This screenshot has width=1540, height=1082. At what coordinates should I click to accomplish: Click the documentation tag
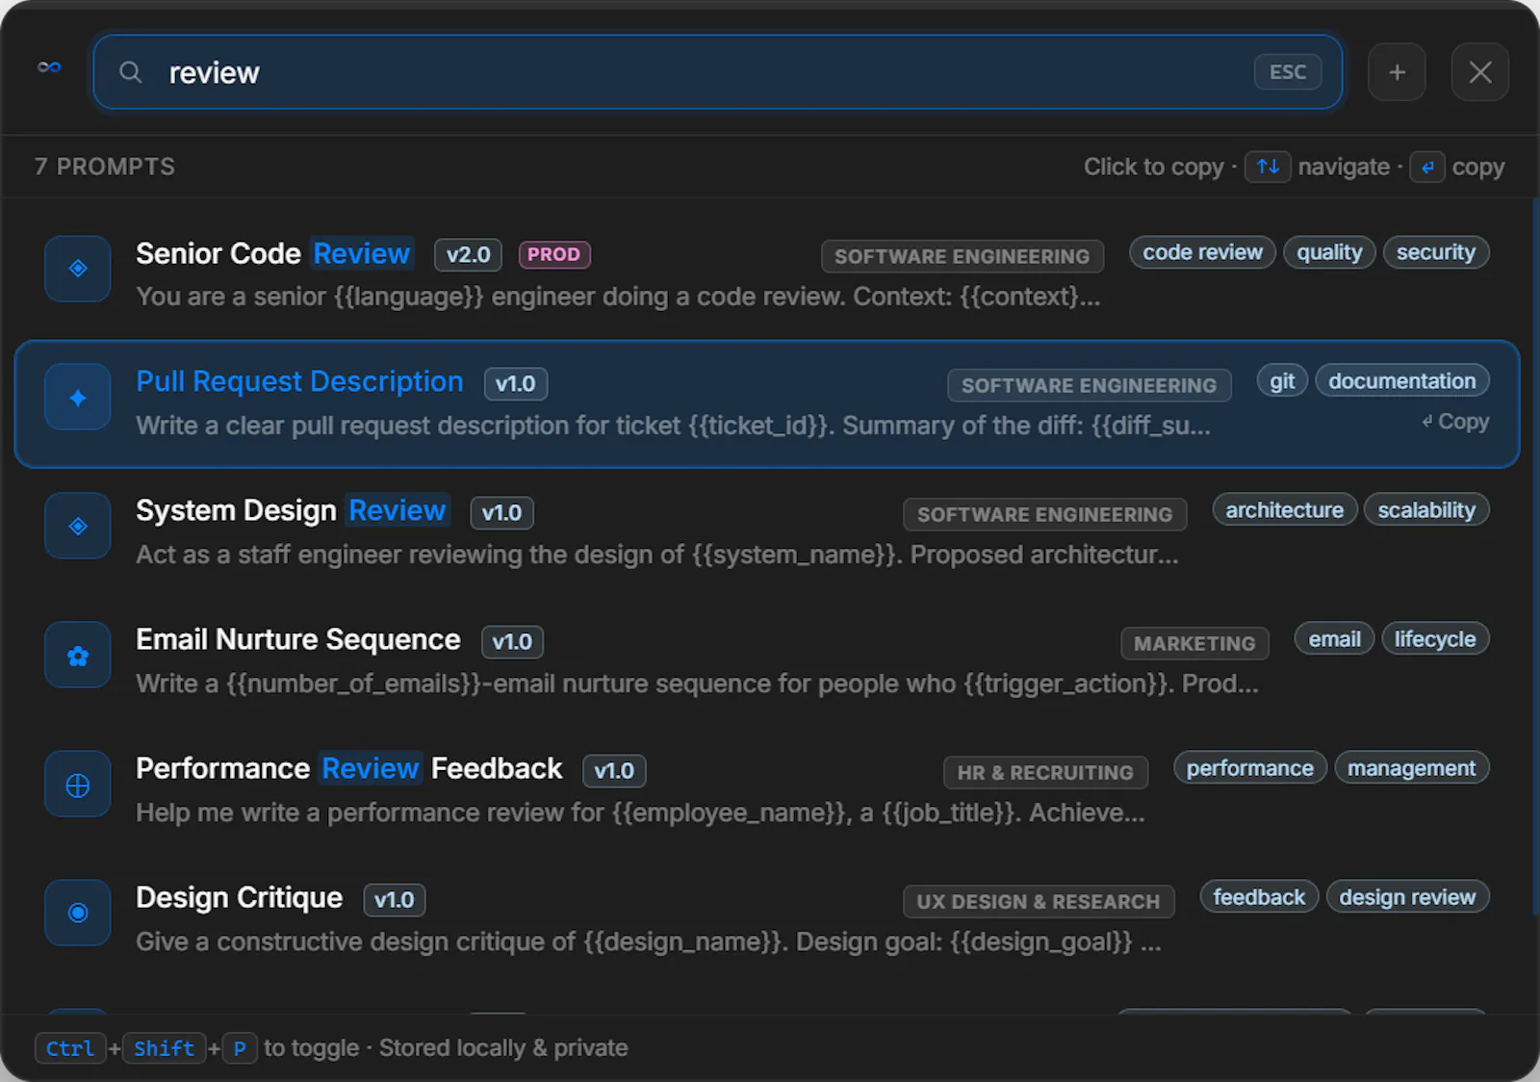pos(1402,381)
